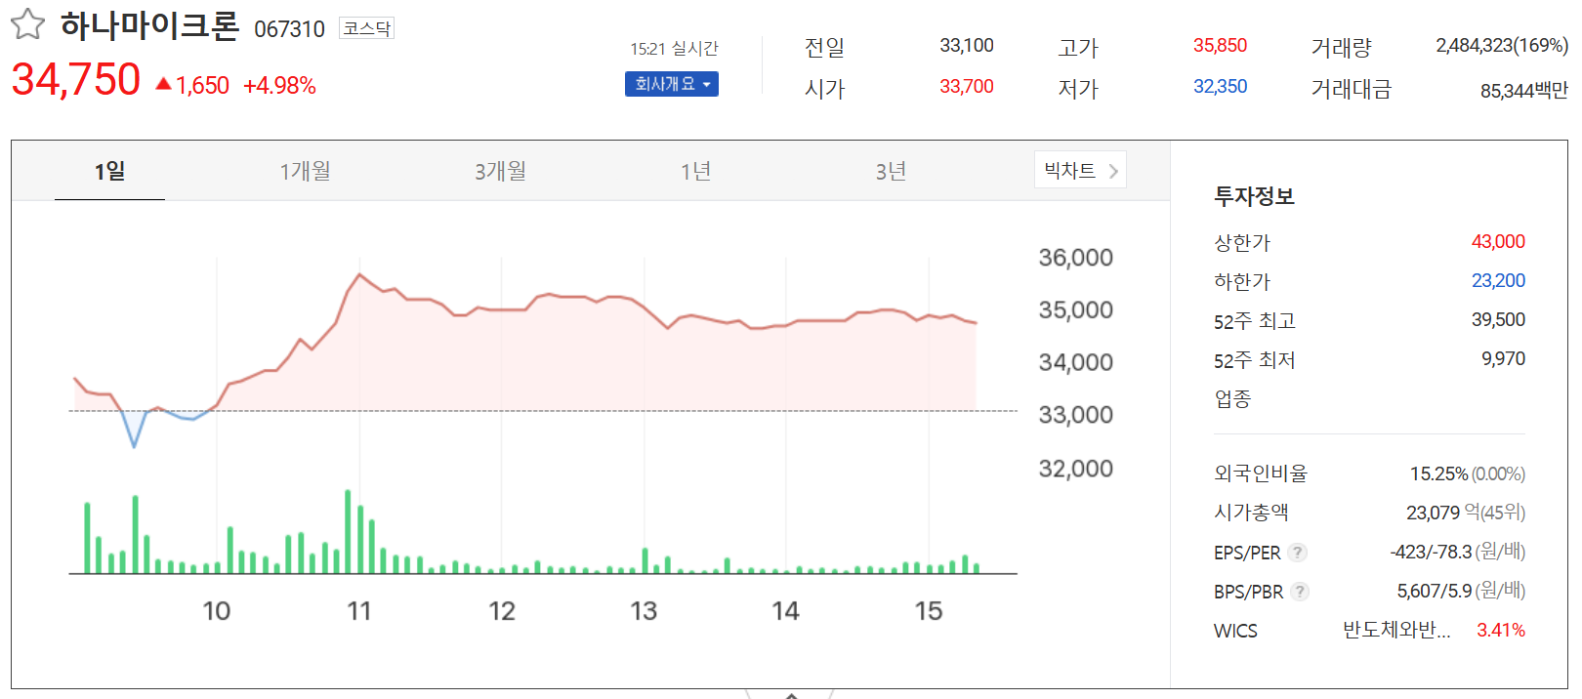Image resolution: width=1582 pixels, height=699 pixels.
Task: Click the change rate +4.98%
Action: point(279,86)
